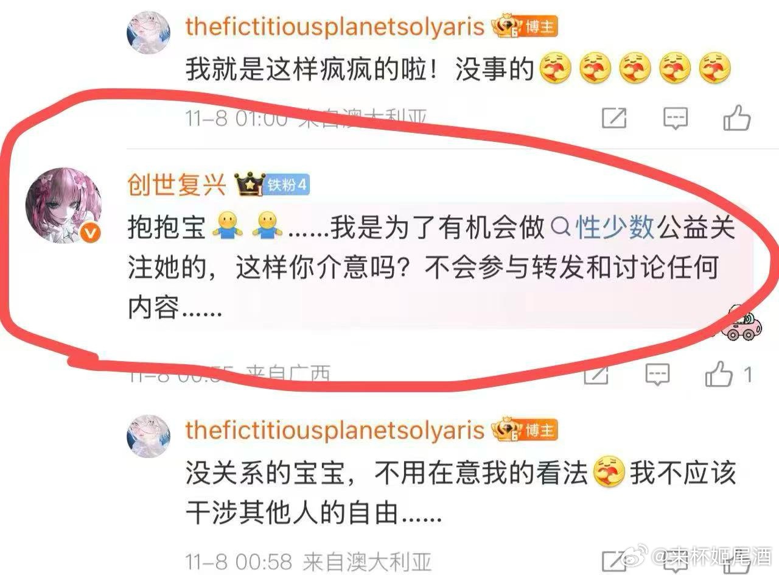Open 创世复兴 username profile
The width and height of the screenshot is (779, 575).
click(177, 184)
